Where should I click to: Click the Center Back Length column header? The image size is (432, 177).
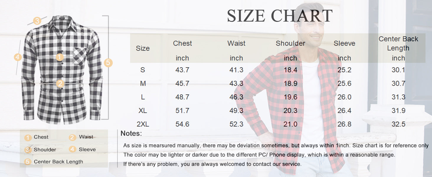coord(398,43)
